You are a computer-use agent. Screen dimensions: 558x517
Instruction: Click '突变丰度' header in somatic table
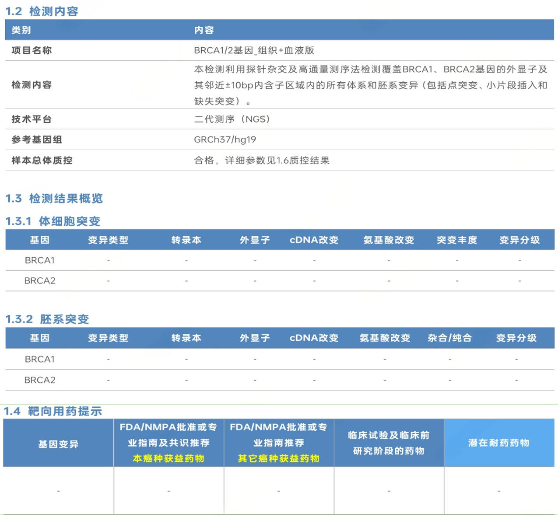[x=457, y=240]
